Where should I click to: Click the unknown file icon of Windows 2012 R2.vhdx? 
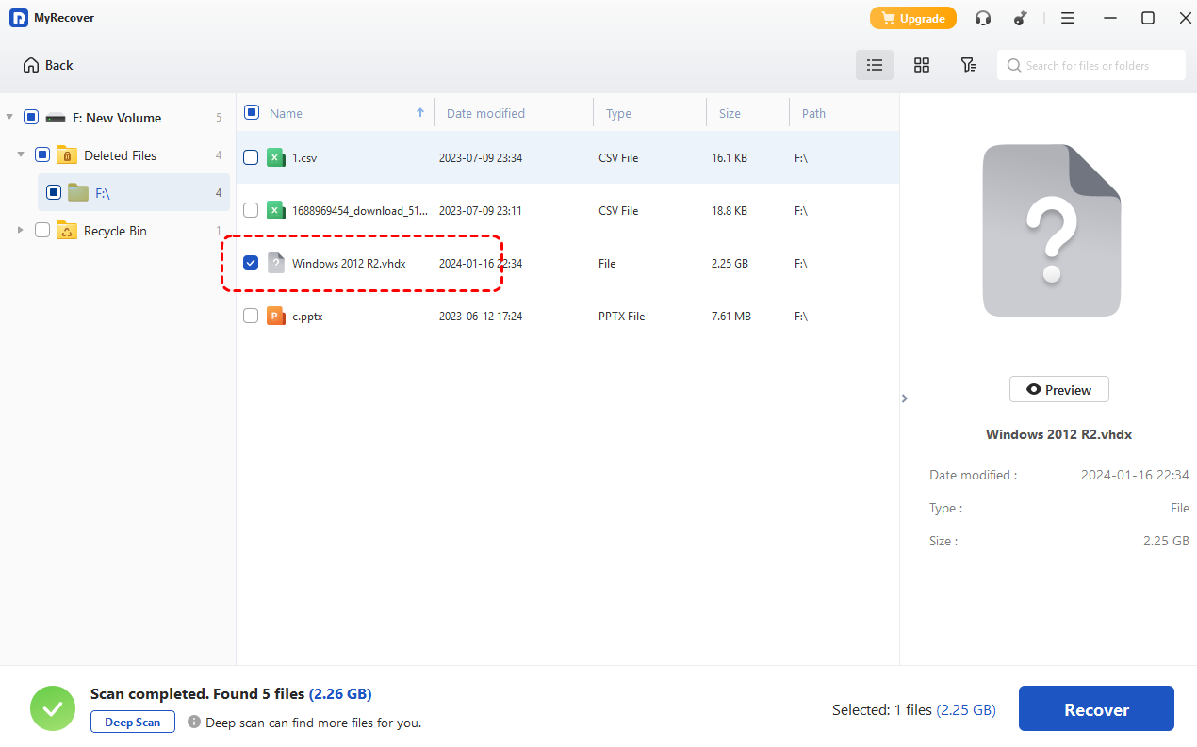276,264
